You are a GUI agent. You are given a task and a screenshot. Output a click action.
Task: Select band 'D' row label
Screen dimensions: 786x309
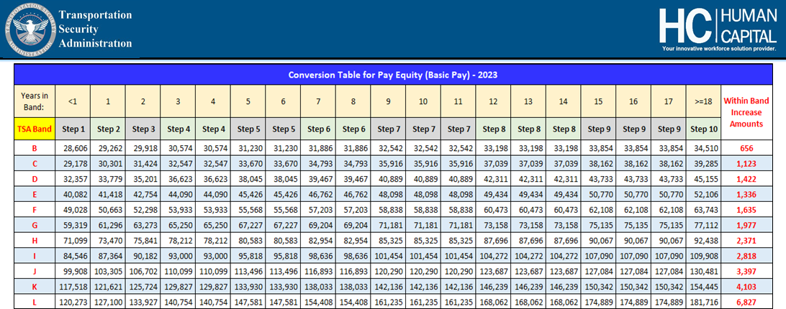[34, 179]
